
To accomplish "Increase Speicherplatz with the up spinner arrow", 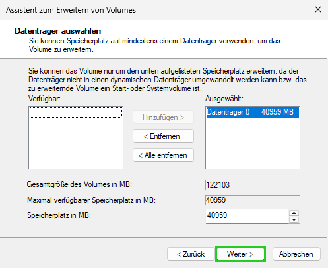I will (x=294, y=213).
